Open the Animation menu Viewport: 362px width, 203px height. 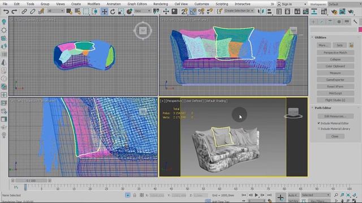click(x=114, y=4)
